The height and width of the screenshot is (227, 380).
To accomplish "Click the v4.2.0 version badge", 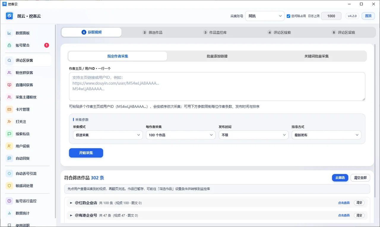I will 352,16.
